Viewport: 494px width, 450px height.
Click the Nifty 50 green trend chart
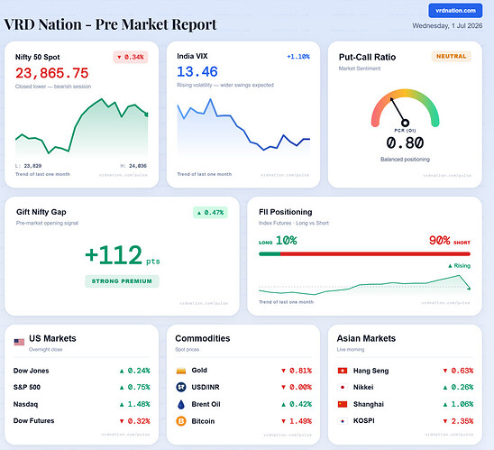click(x=82, y=128)
